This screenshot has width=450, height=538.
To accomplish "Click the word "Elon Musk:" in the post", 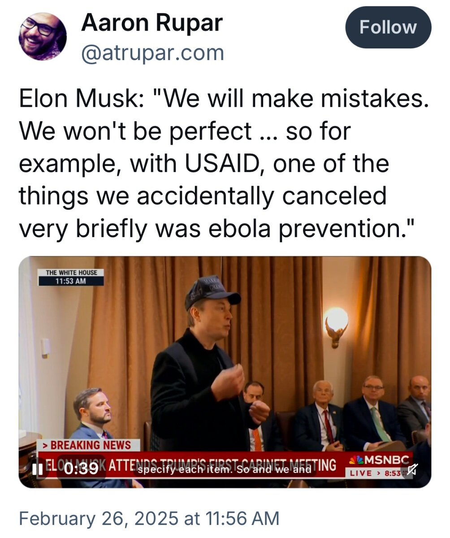I will pos(81,100).
